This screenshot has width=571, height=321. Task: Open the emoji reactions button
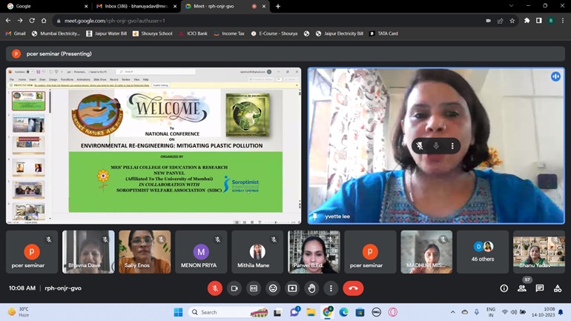[x=273, y=288]
